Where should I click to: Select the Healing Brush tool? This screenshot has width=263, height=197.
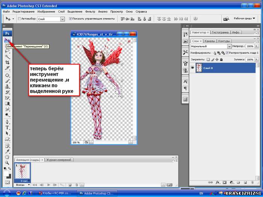(7, 75)
